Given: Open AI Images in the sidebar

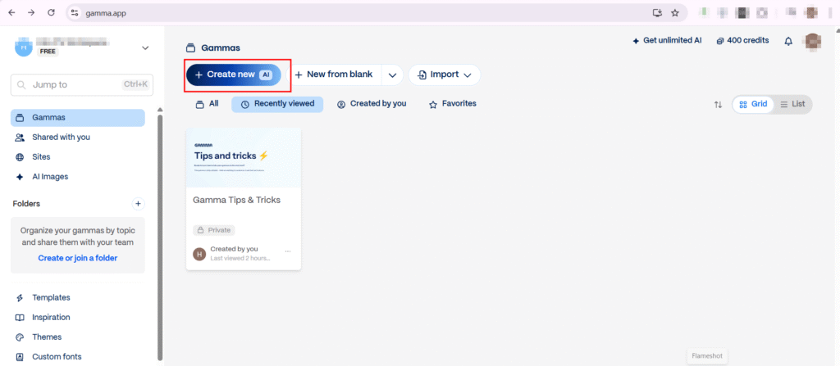Looking at the screenshot, I should click(78, 177).
